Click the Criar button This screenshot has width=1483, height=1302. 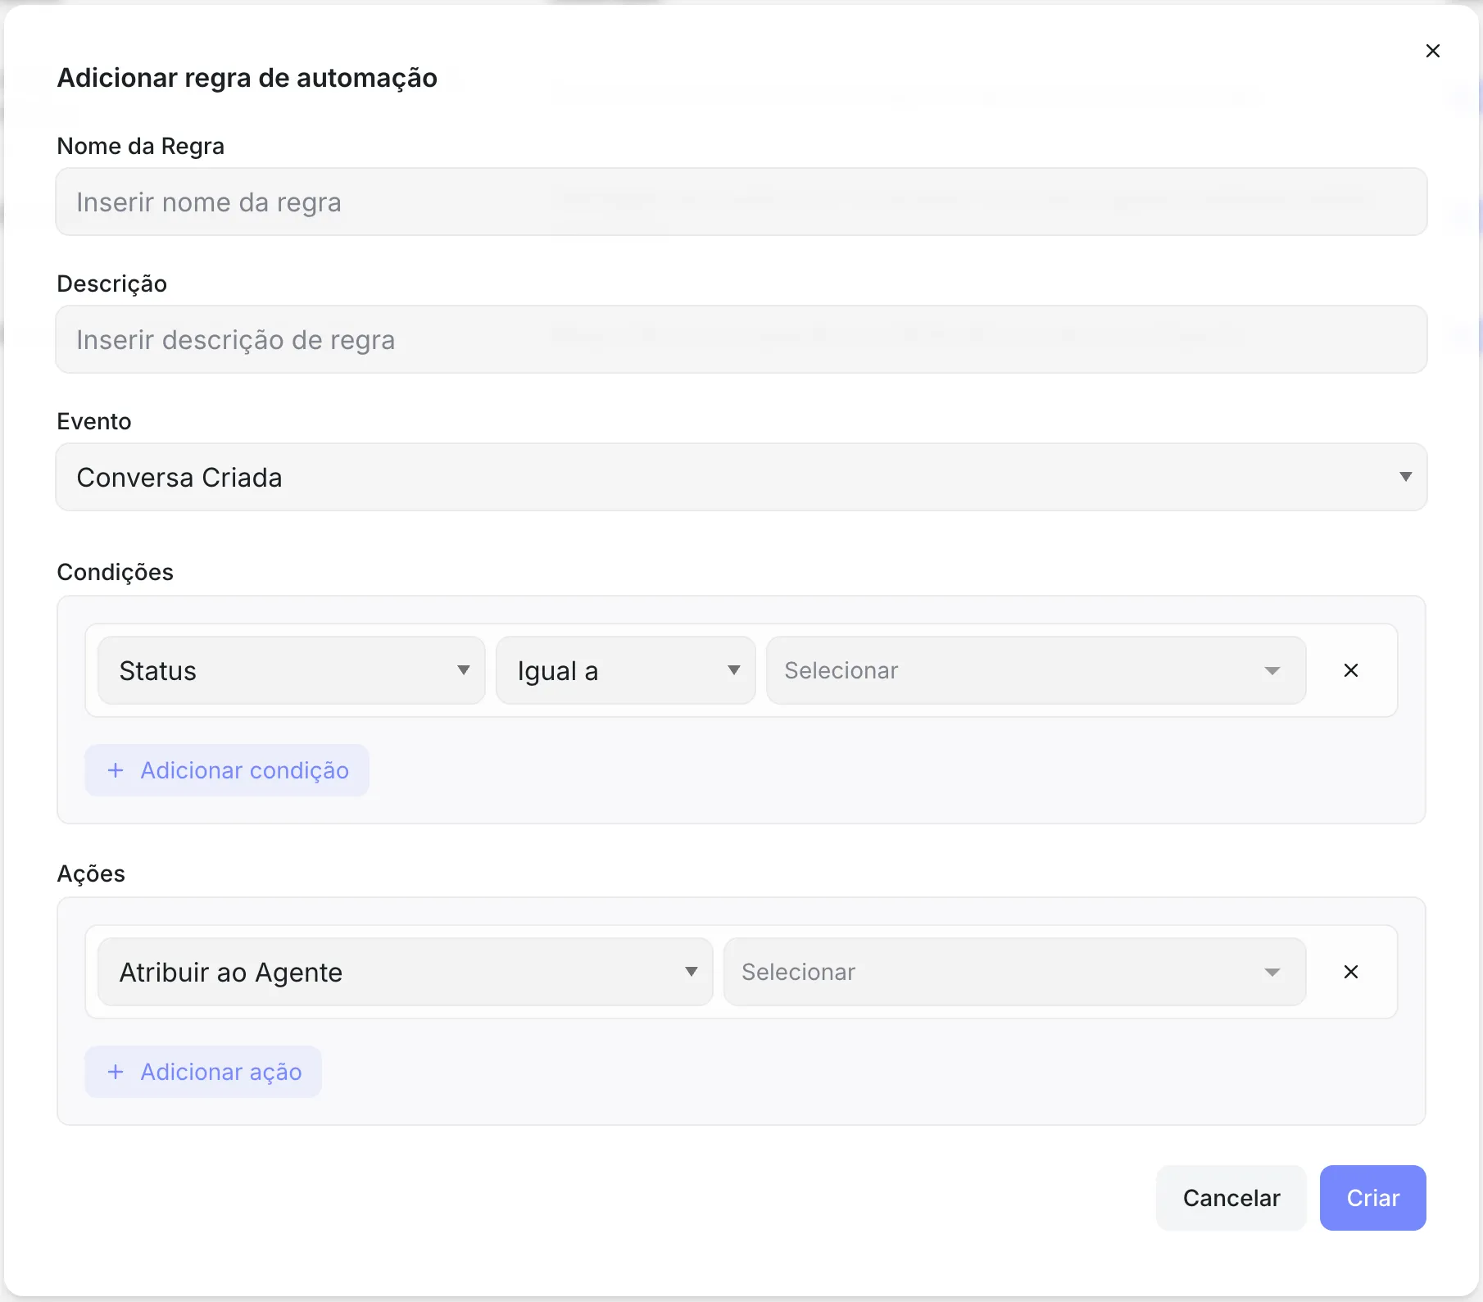pyautogui.click(x=1373, y=1198)
